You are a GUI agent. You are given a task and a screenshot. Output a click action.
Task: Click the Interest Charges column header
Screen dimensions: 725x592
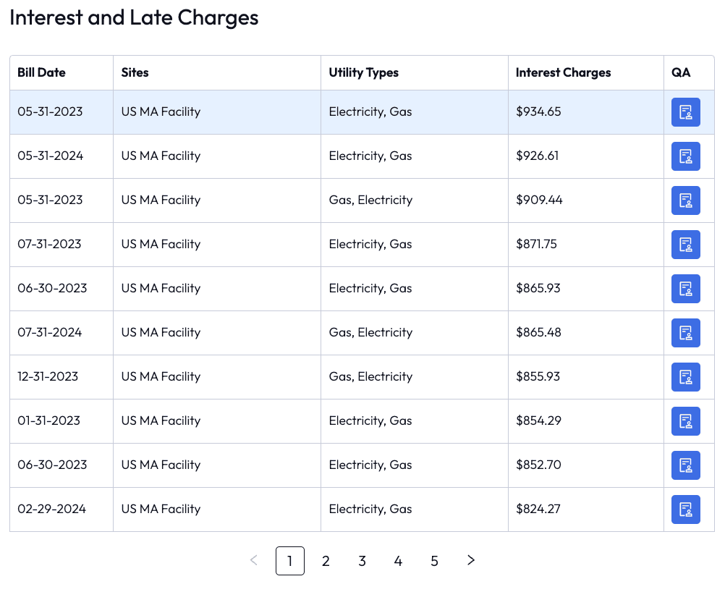pos(563,72)
